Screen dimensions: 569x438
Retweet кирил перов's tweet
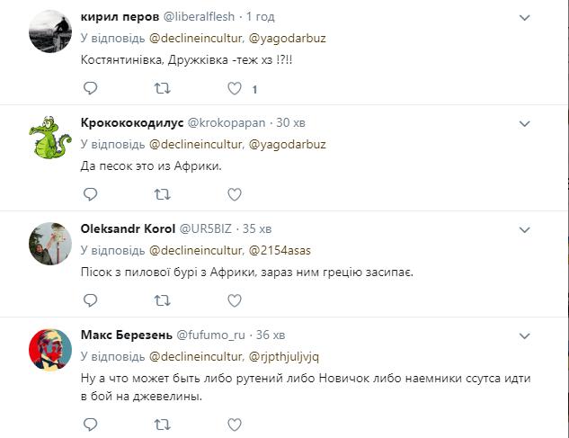162,88
